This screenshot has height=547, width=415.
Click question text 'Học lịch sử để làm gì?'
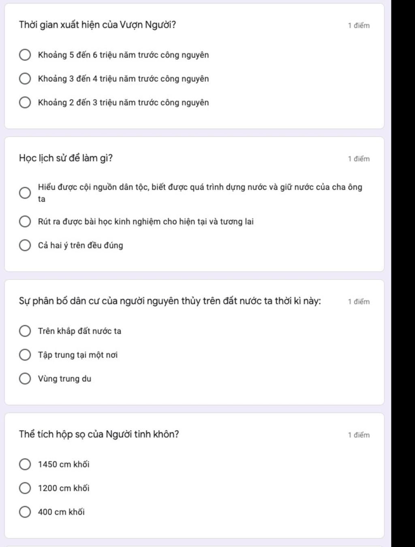click(66, 158)
